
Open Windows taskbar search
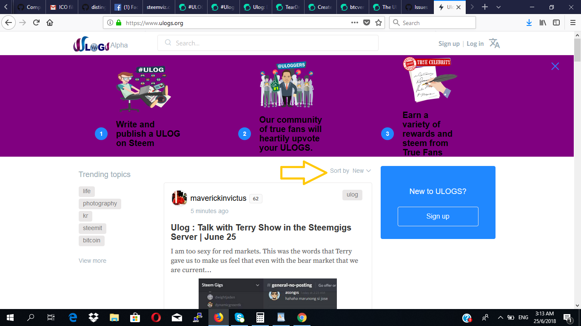pyautogui.click(x=31, y=318)
